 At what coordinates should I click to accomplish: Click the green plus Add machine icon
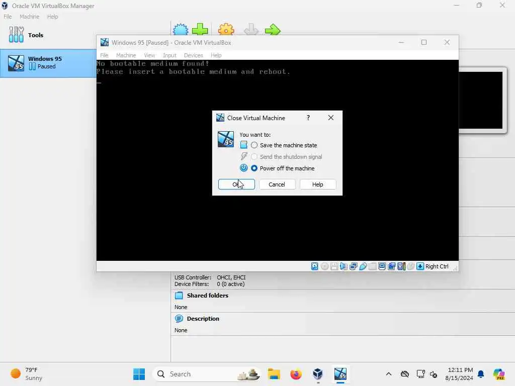click(x=200, y=30)
